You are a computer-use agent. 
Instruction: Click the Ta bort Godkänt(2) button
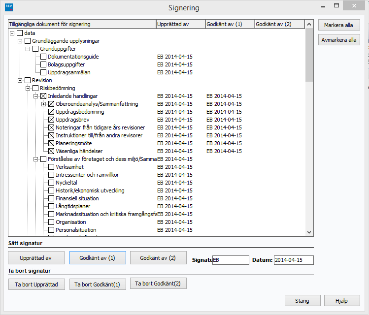point(158,283)
